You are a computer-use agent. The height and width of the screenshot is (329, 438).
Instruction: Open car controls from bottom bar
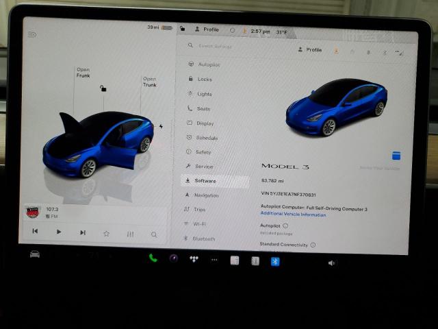(35, 254)
